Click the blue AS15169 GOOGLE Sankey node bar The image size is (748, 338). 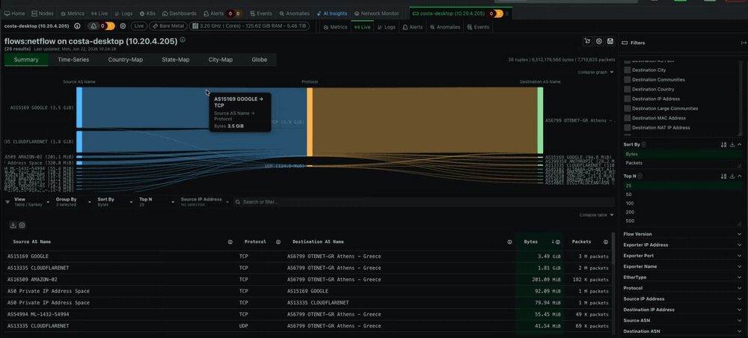tap(79, 108)
